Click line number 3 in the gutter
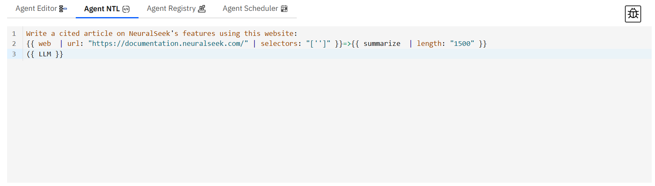655x186 pixels. [14, 54]
